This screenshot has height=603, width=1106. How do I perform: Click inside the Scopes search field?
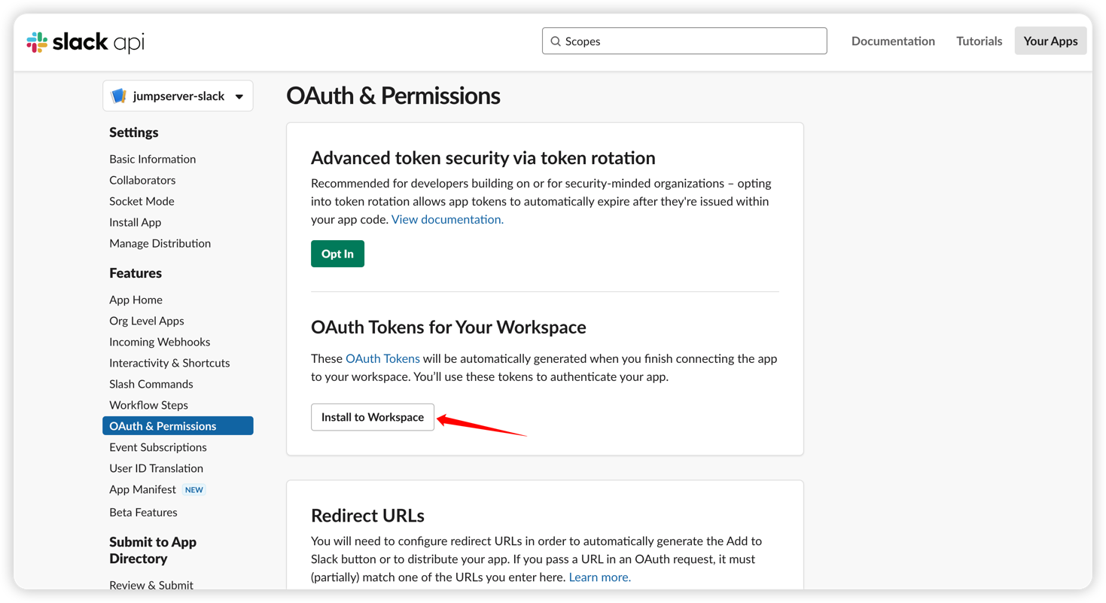(678, 41)
